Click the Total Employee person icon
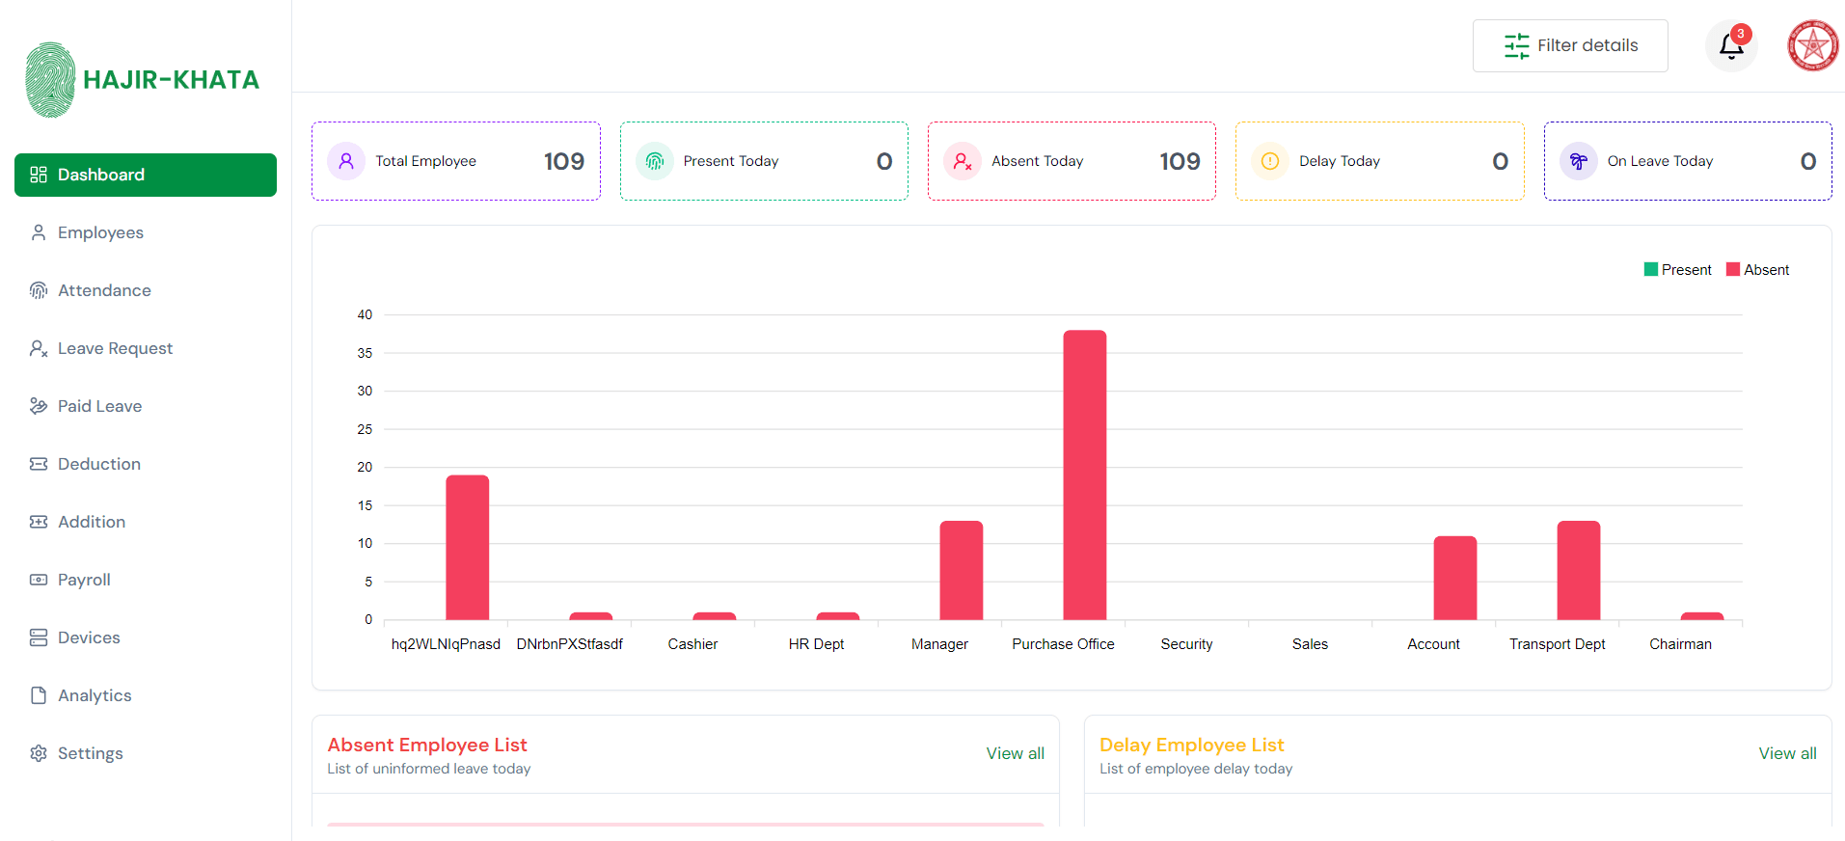The image size is (1845, 841). (x=346, y=161)
